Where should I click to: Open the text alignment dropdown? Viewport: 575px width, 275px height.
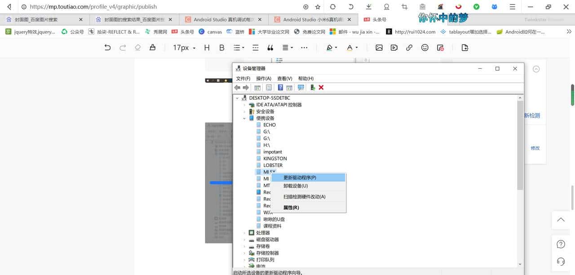pyautogui.click(x=287, y=47)
